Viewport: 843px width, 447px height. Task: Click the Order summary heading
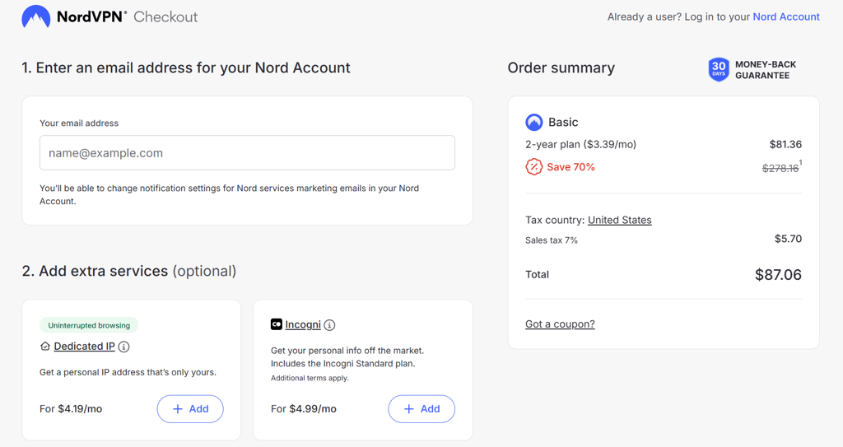click(561, 68)
